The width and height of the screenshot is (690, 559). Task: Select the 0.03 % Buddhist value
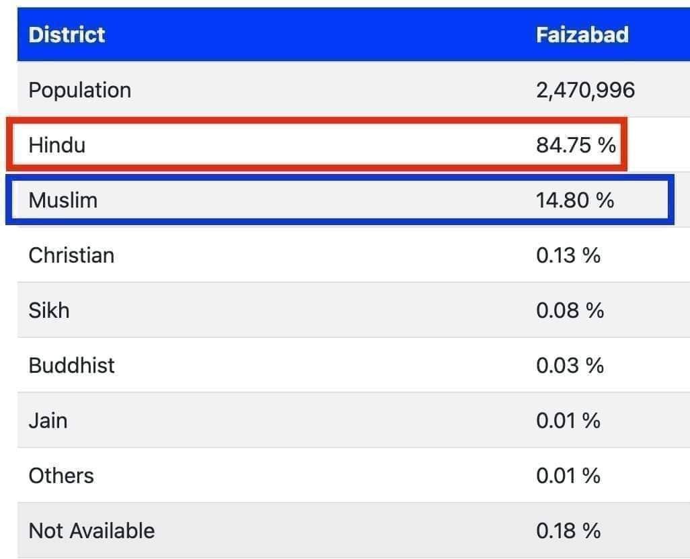(x=570, y=365)
